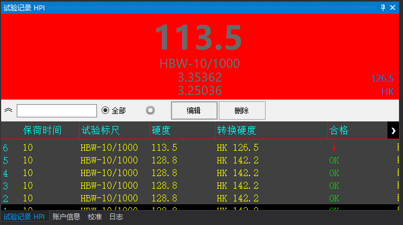Click the pin icon in title bar
The width and height of the screenshot is (403, 225).
pos(383,7)
